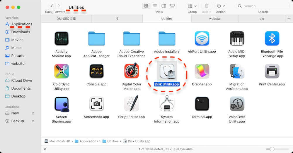Select Digital Color Meter.app icon
Screen dimensions: 293x153
click(132, 71)
